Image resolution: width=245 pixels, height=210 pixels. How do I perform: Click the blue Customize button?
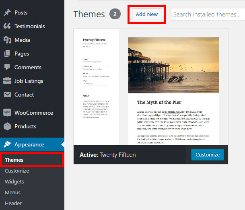208,154
